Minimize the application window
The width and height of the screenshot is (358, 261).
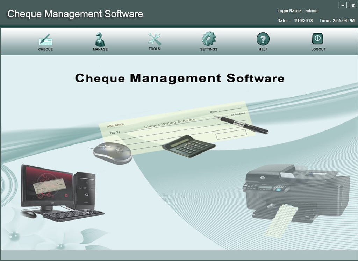[x=343, y=5]
